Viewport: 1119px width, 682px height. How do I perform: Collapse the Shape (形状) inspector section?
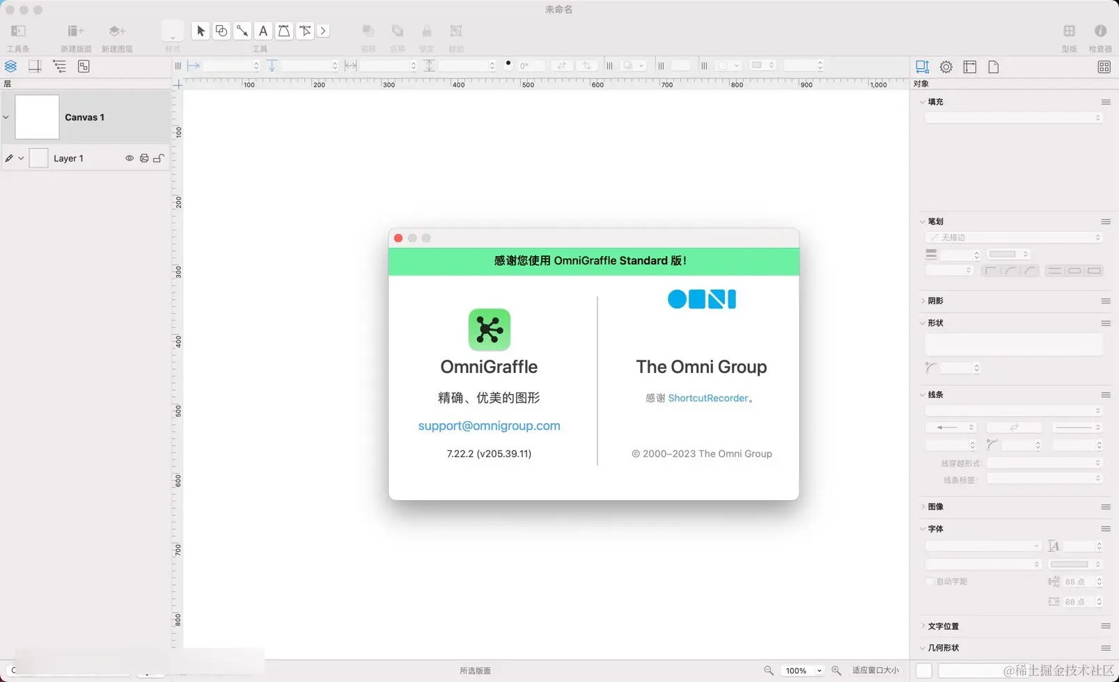[923, 323]
